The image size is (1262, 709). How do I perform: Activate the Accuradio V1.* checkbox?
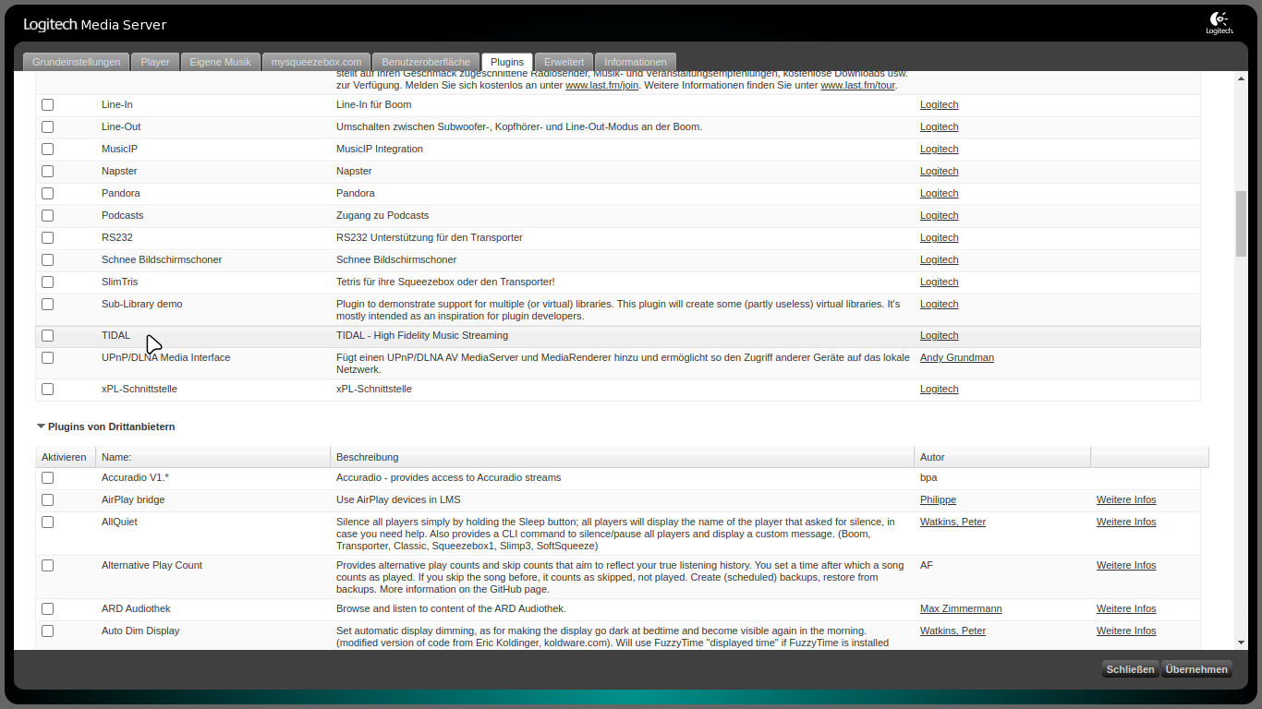point(48,478)
